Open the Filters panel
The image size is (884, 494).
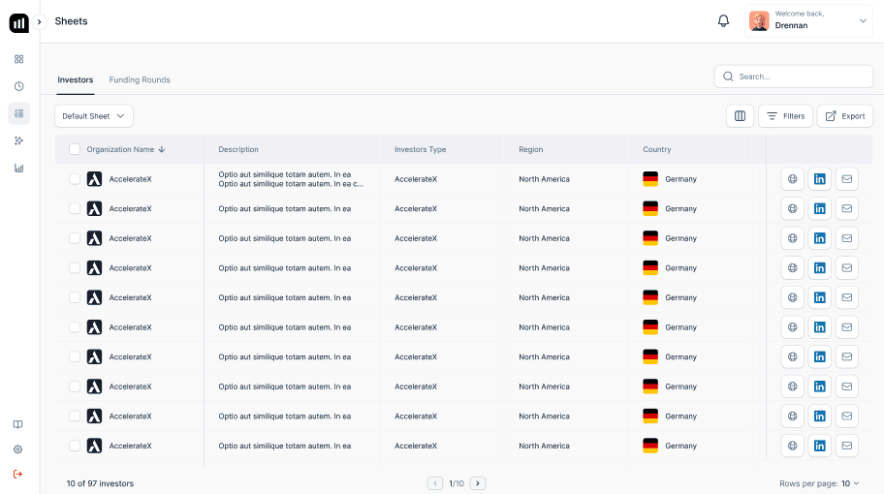785,116
